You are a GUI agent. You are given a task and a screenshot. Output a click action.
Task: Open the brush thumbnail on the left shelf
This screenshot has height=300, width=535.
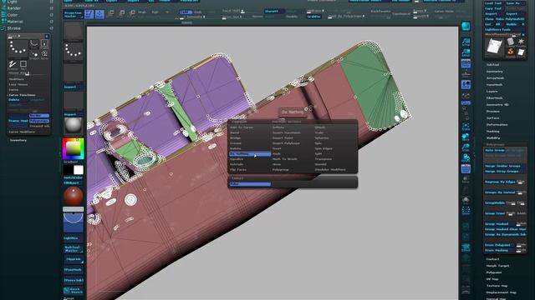73,32
